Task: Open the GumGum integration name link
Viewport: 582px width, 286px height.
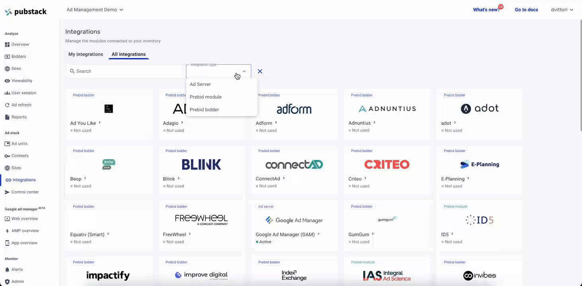Action: tap(359, 234)
